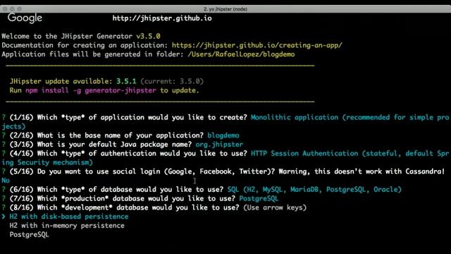451x254 pixels.
Task: Click the Google logo text
Action: (x=25, y=18)
